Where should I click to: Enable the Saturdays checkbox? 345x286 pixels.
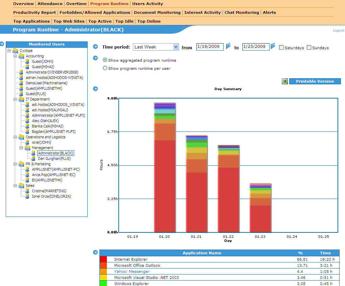pyautogui.click(x=281, y=48)
